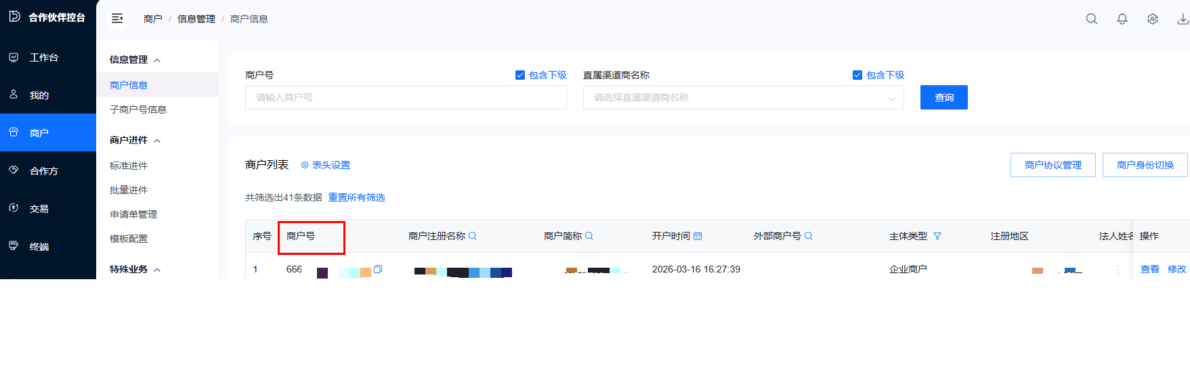Click the search magnifier icon in top bar
The image size is (1190, 384).
pos(1091,19)
